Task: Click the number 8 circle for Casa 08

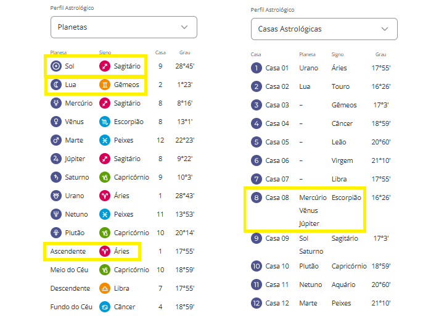Action: pyautogui.click(x=257, y=197)
